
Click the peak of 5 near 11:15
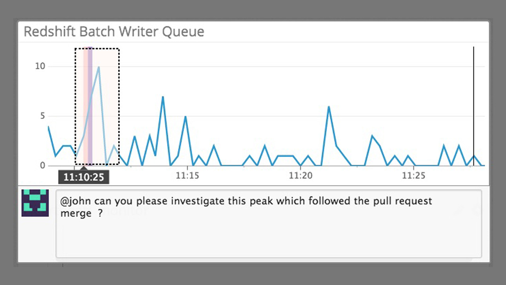point(186,116)
